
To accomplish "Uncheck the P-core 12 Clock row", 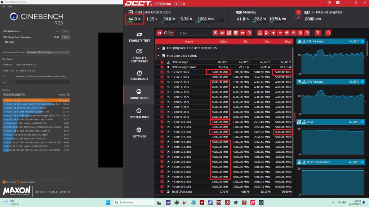I will [x=162, y=132].
